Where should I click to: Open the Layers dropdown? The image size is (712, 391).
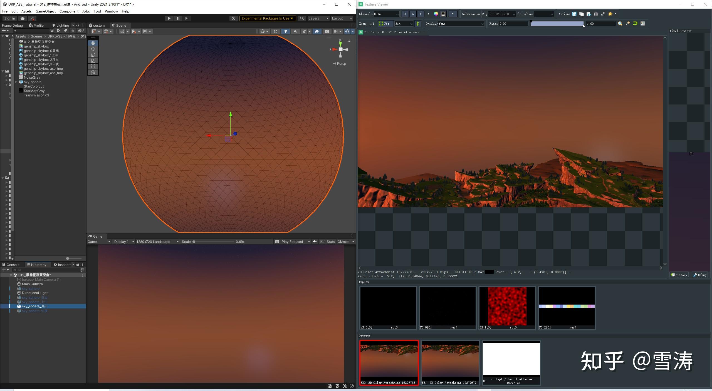(318, 18)
